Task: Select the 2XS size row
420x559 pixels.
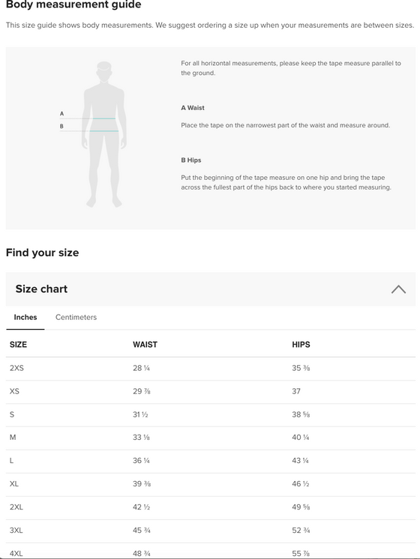Action: pos(211,368)
